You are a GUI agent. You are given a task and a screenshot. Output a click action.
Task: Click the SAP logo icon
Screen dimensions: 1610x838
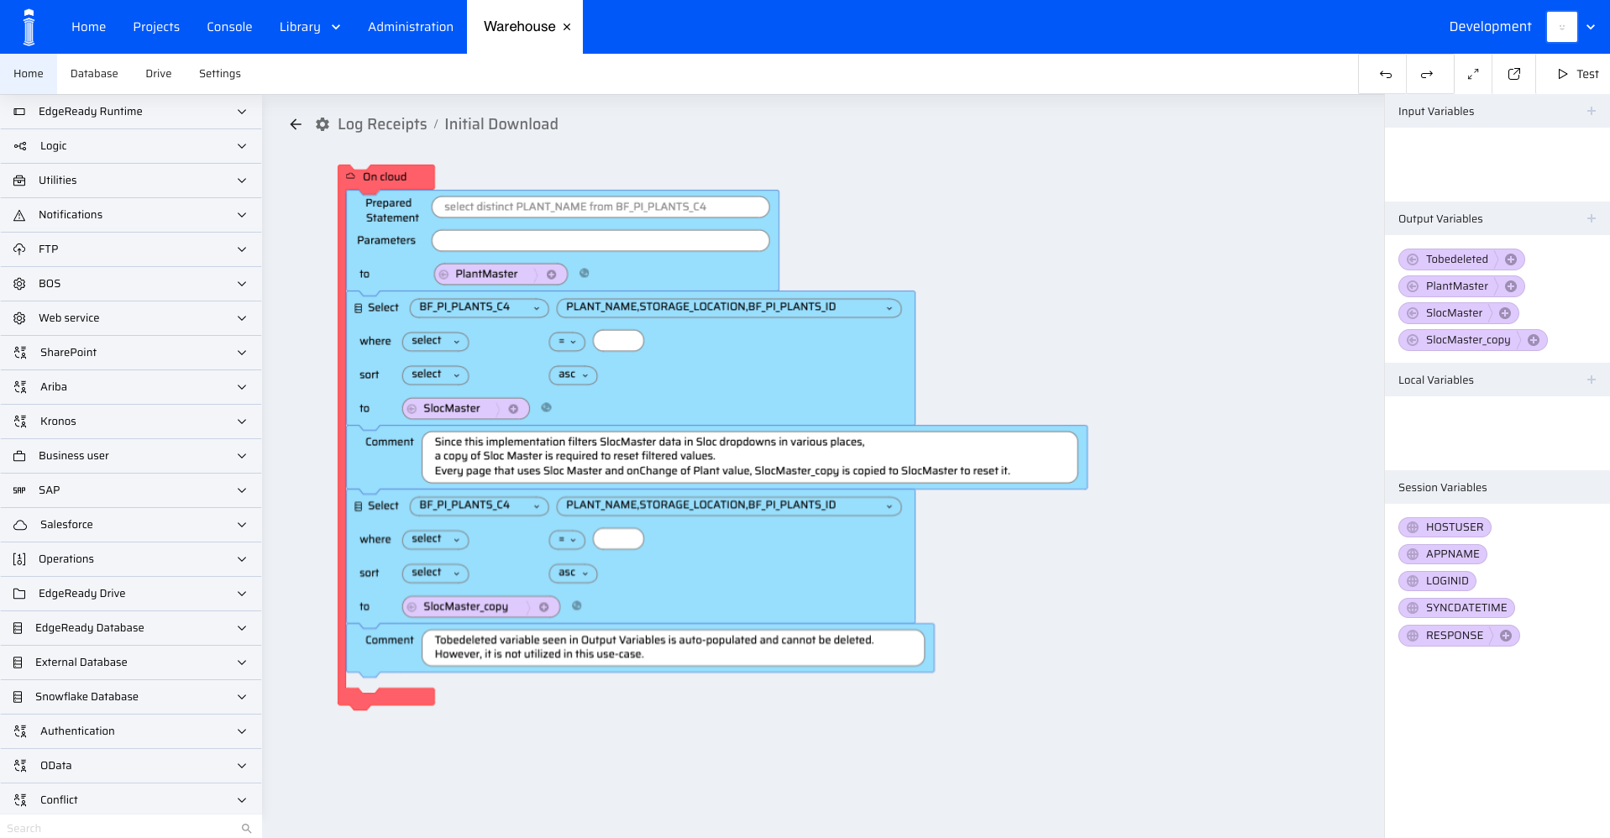pos(19,490)
